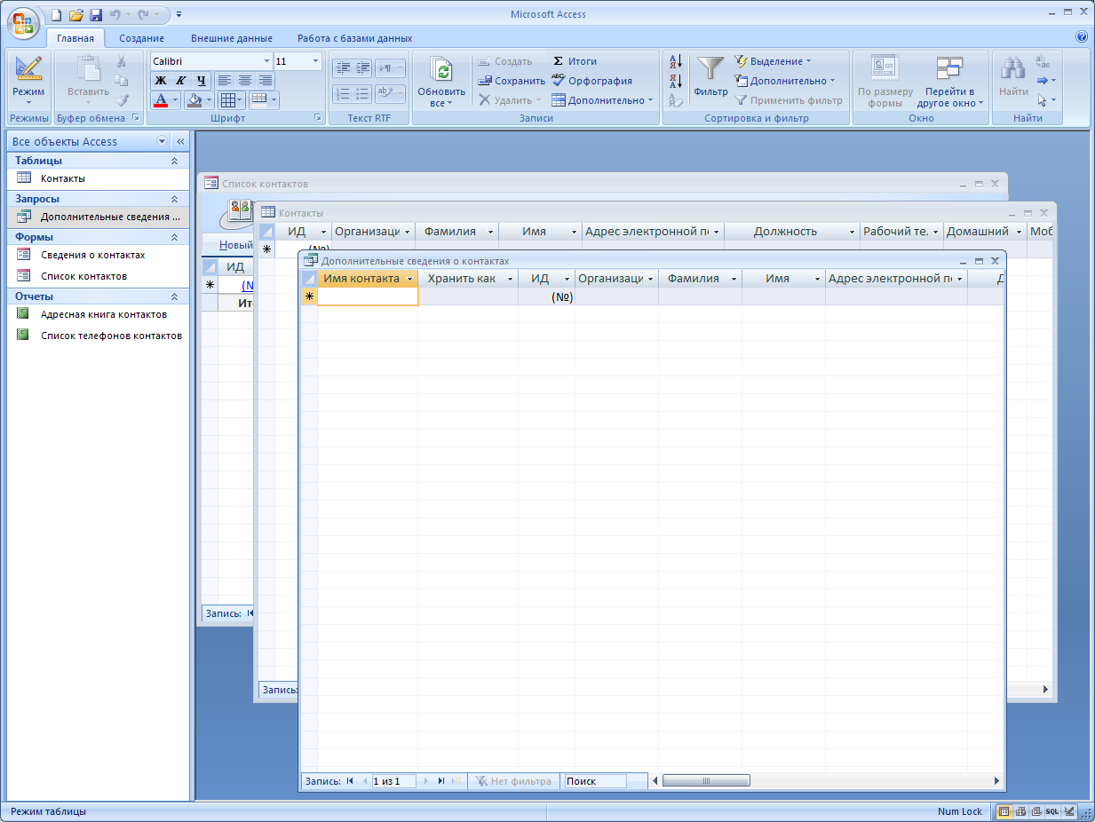This screenshot has width=1095, height=822.
Task: Open Выделение filter dropdown
Action: coord(773,61)
